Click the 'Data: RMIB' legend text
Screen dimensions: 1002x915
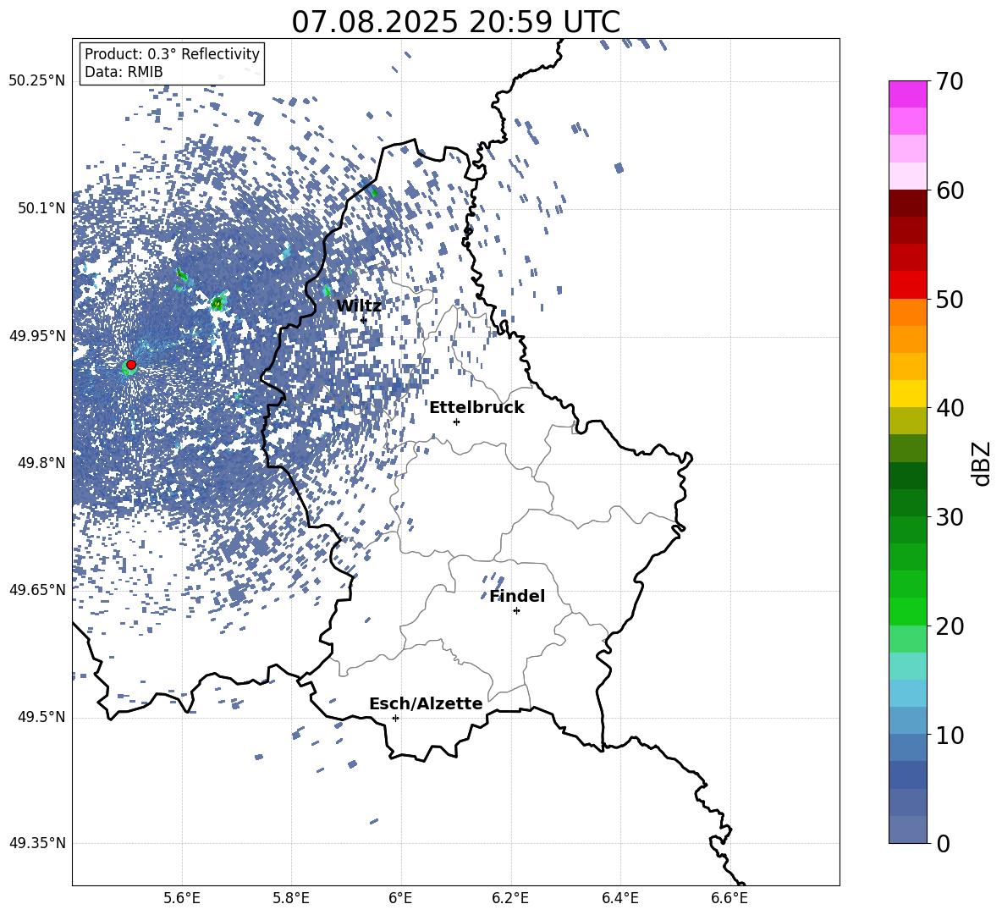[124, 72]
